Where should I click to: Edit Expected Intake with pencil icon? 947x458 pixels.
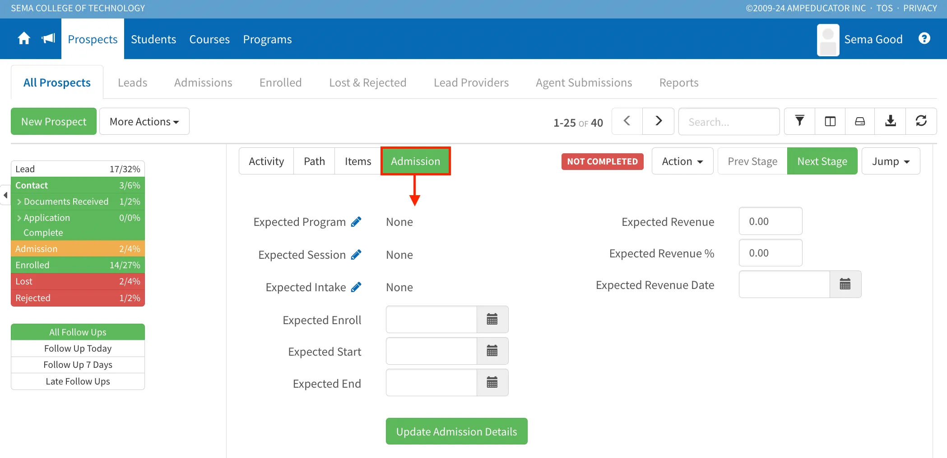(356, 287)
